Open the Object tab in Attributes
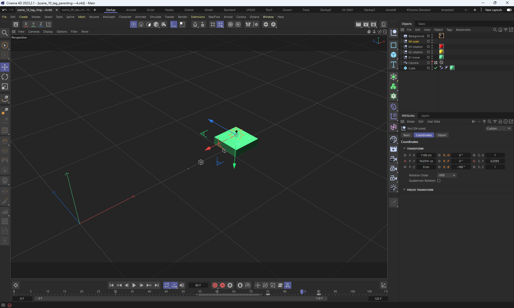The image size is (514, 308). click(x=442, y=135)
